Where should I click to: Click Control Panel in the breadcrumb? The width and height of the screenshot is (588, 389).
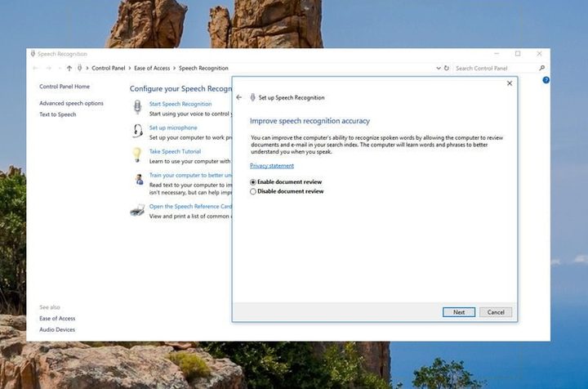coord(109,68)
